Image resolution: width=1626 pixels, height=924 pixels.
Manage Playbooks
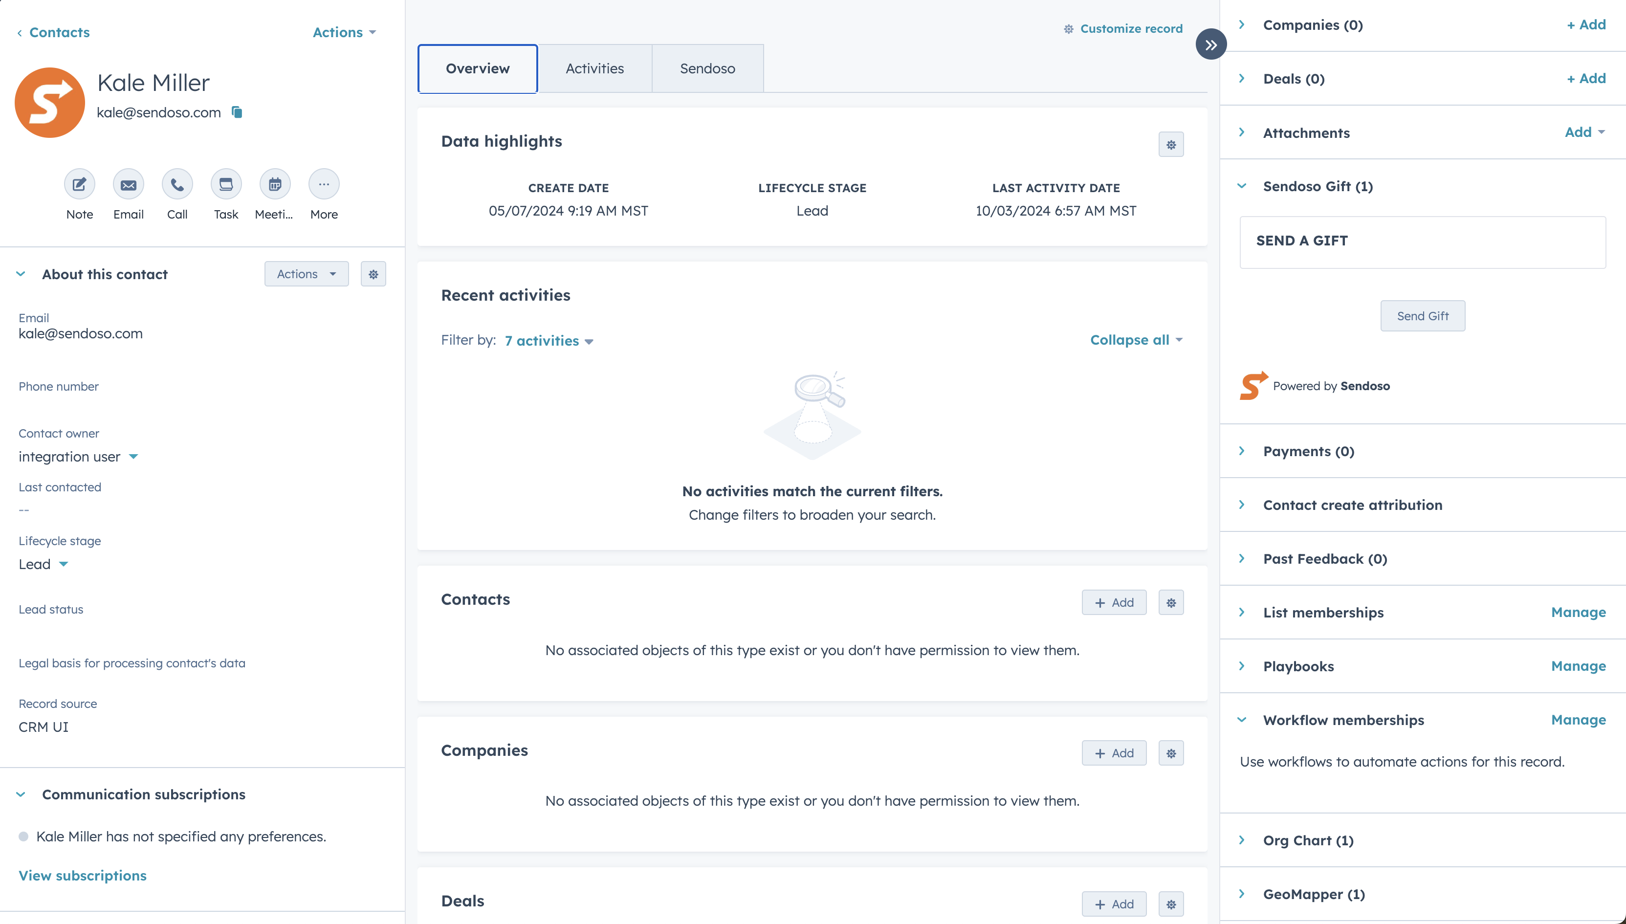[1579, 666]
